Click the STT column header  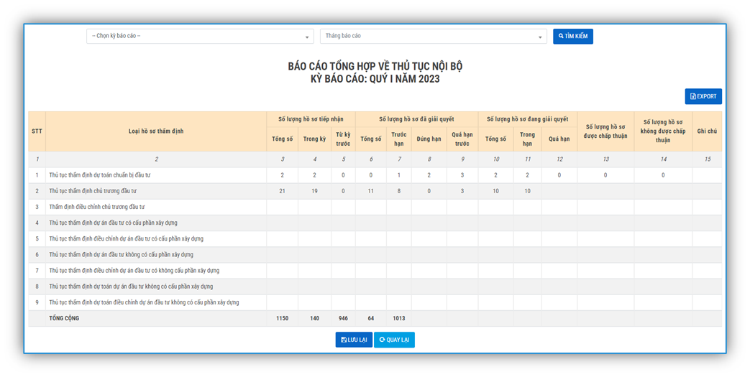click(x=37, y=131)
